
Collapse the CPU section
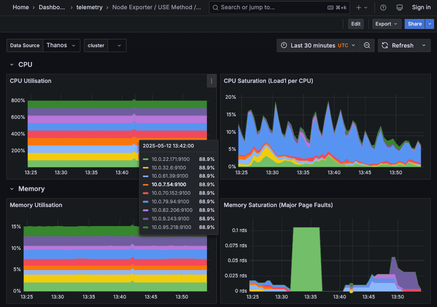pos(11,64)
